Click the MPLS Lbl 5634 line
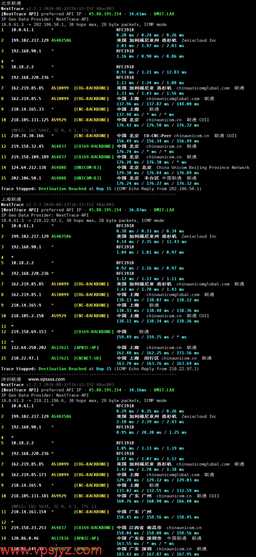 tap(54, 507)
